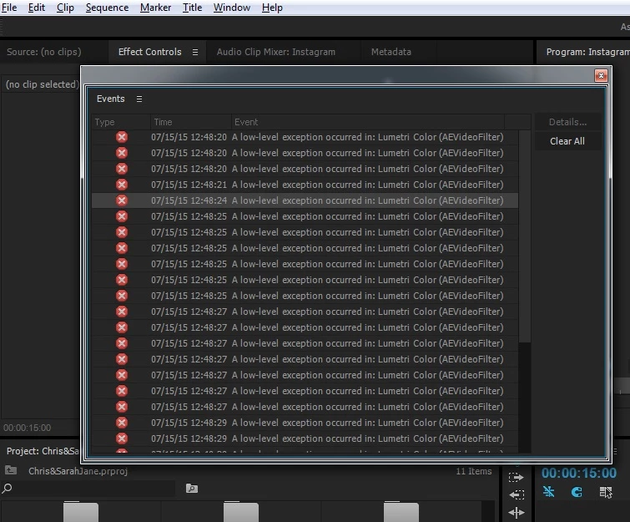
Task: Select the highlighted event logged at 12:48:24
Action: pos(305,200)
